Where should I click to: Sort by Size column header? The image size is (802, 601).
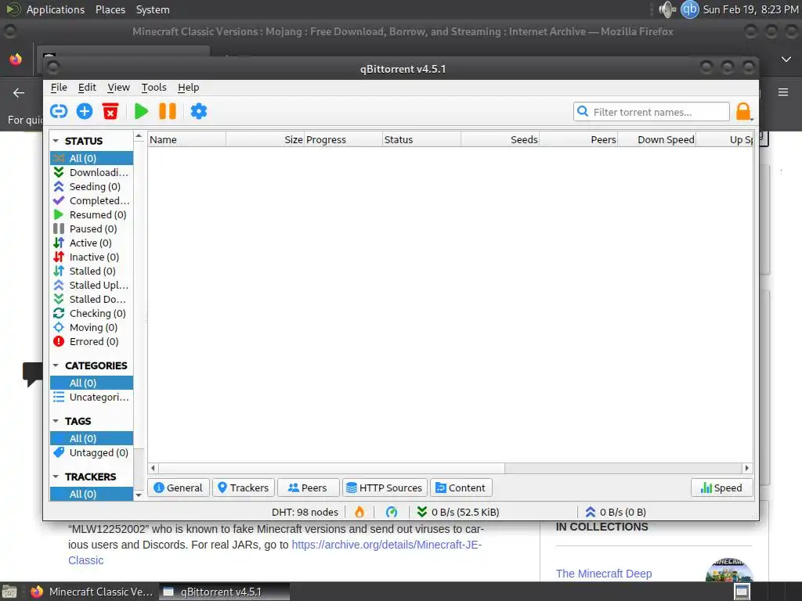pos(266,139)
